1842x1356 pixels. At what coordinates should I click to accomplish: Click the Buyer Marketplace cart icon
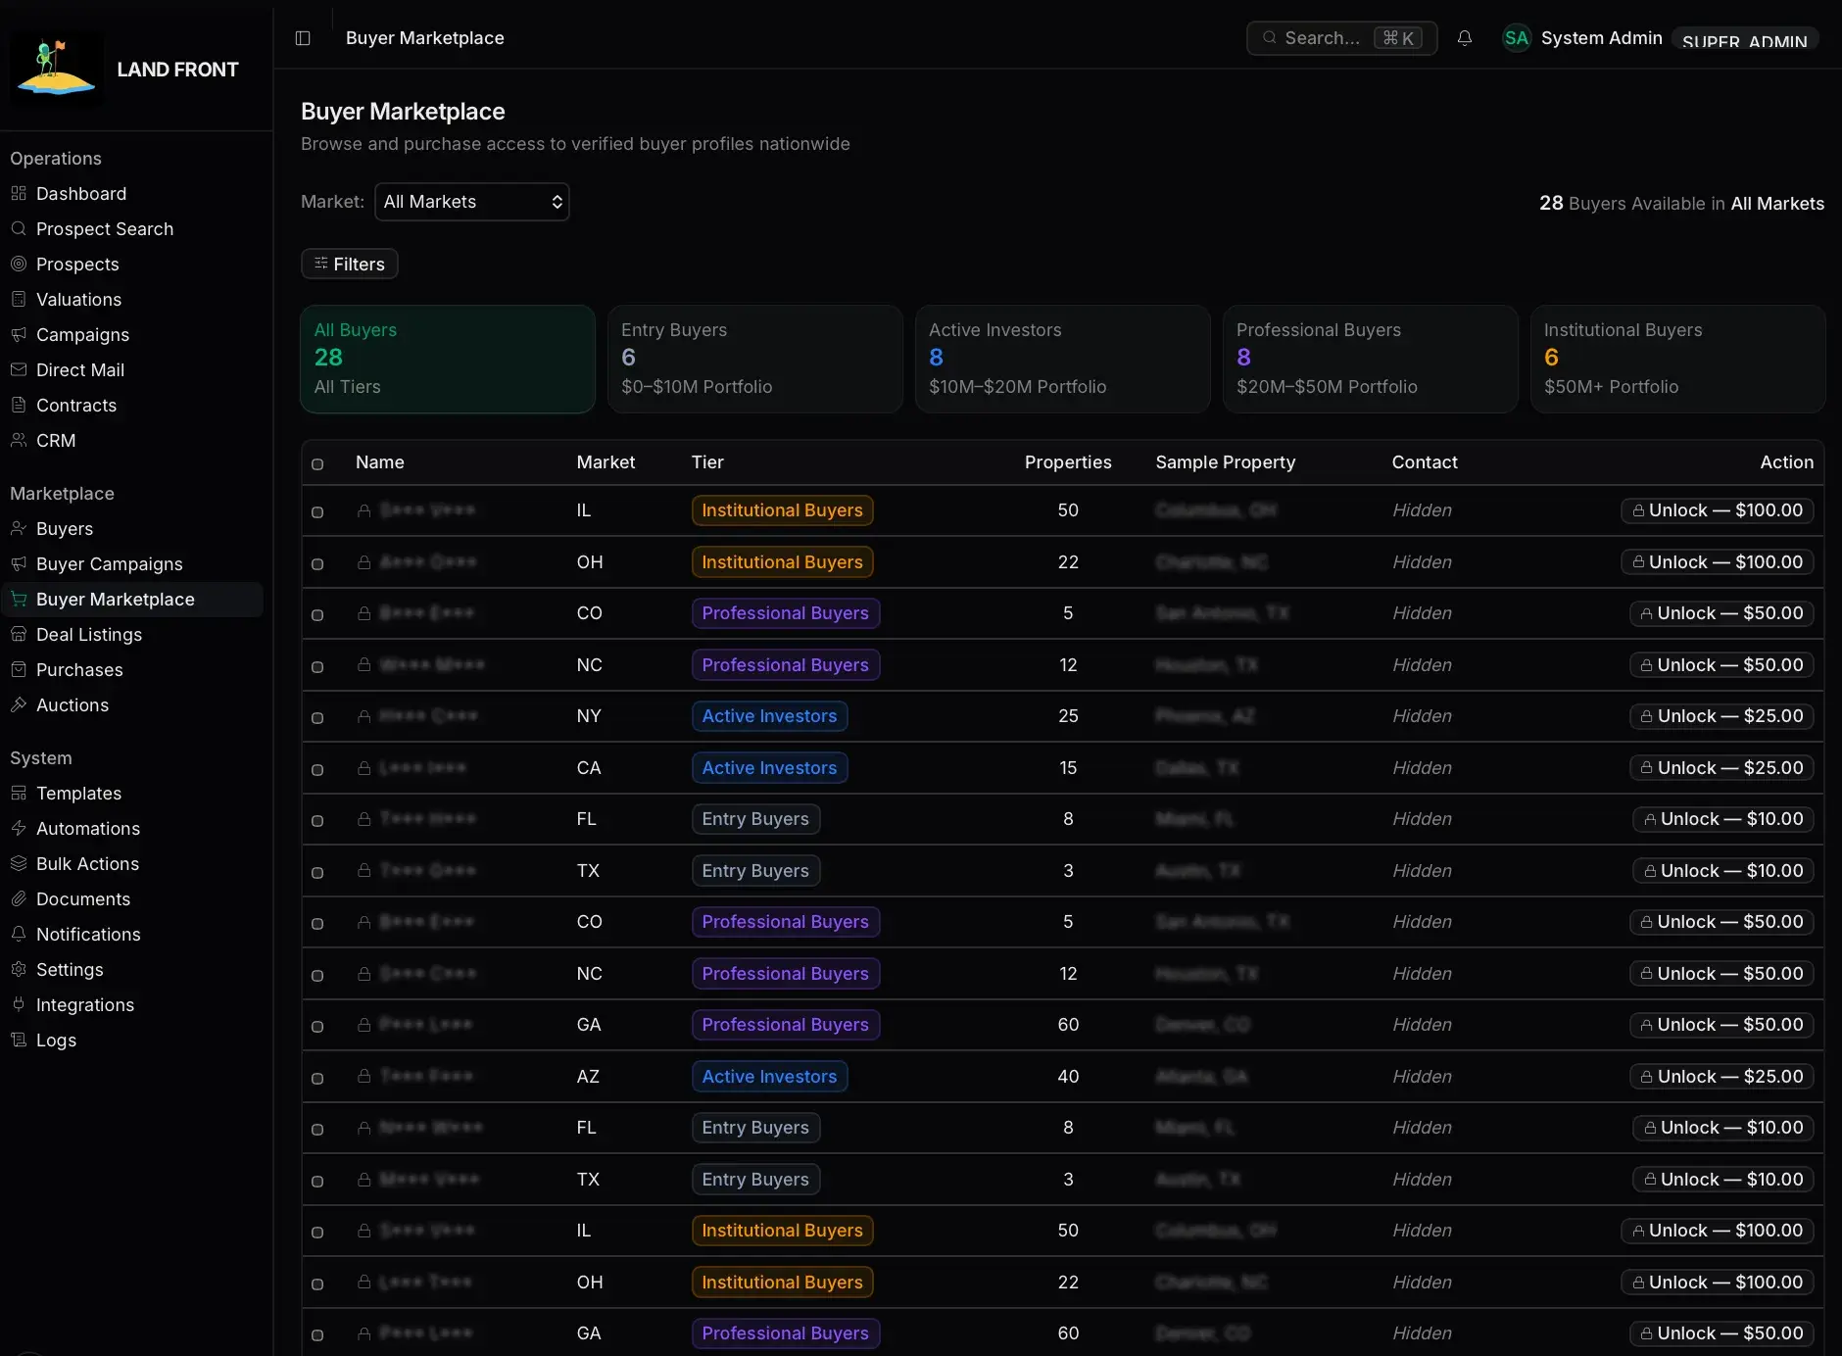pyautogui.click(x=19, y=599)
